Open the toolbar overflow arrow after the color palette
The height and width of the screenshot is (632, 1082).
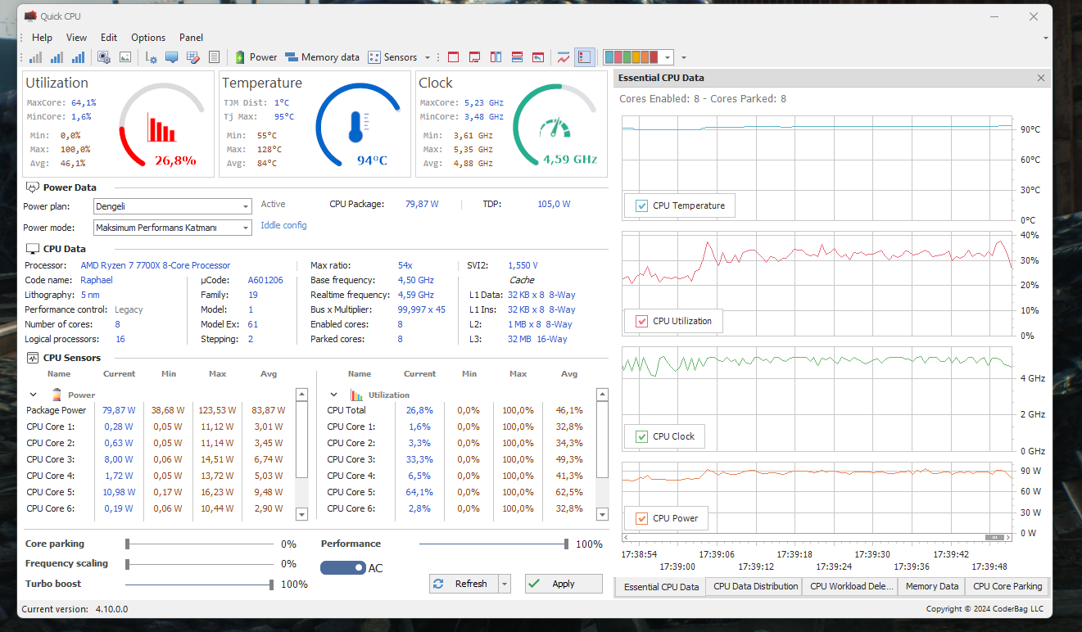(x=684, y=57)
